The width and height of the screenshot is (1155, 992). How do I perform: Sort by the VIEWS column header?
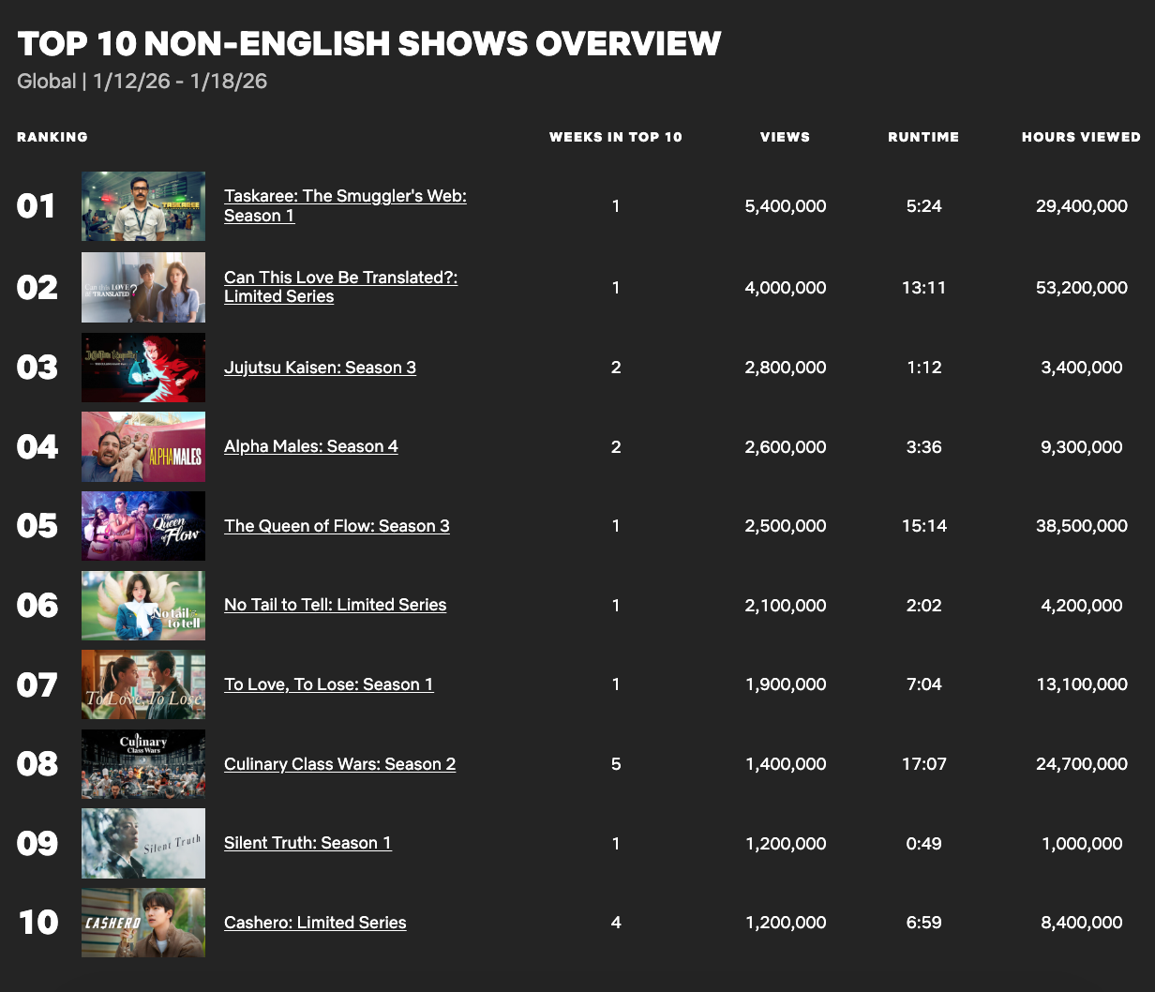click(x=785, y=137)
